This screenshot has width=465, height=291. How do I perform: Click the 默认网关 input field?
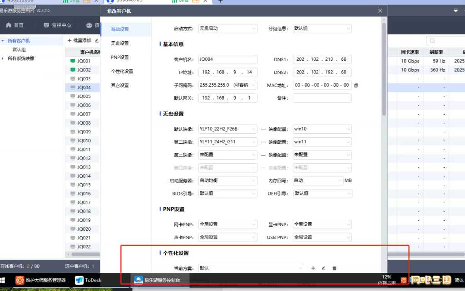coord(228,98)
